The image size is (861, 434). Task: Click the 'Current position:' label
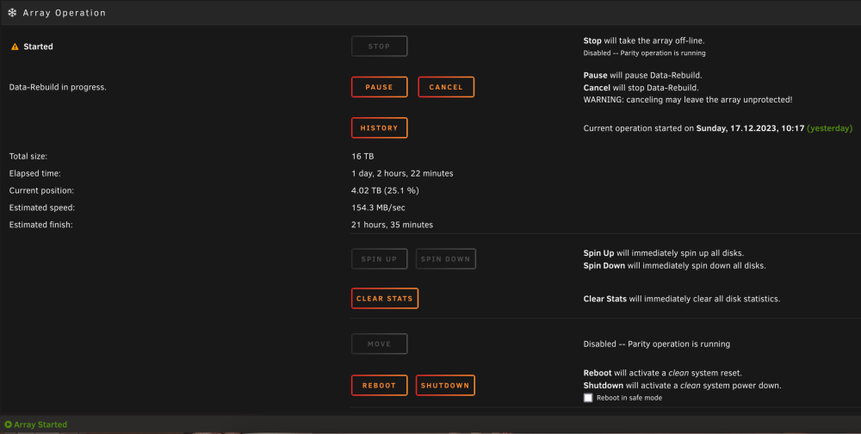[x=41, y=190]
